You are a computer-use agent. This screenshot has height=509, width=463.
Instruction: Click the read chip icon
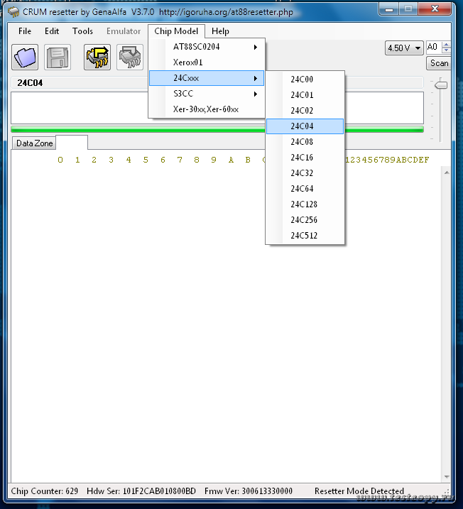[97, 57]
